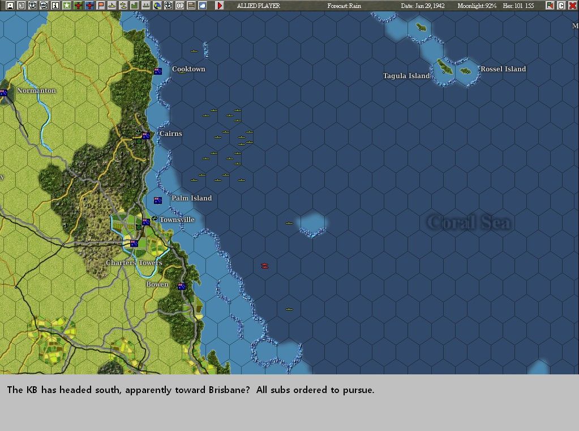The image size is (579, 431).
Task: Select the Australian flag base at Cairns
Action: tap(146, 136)
